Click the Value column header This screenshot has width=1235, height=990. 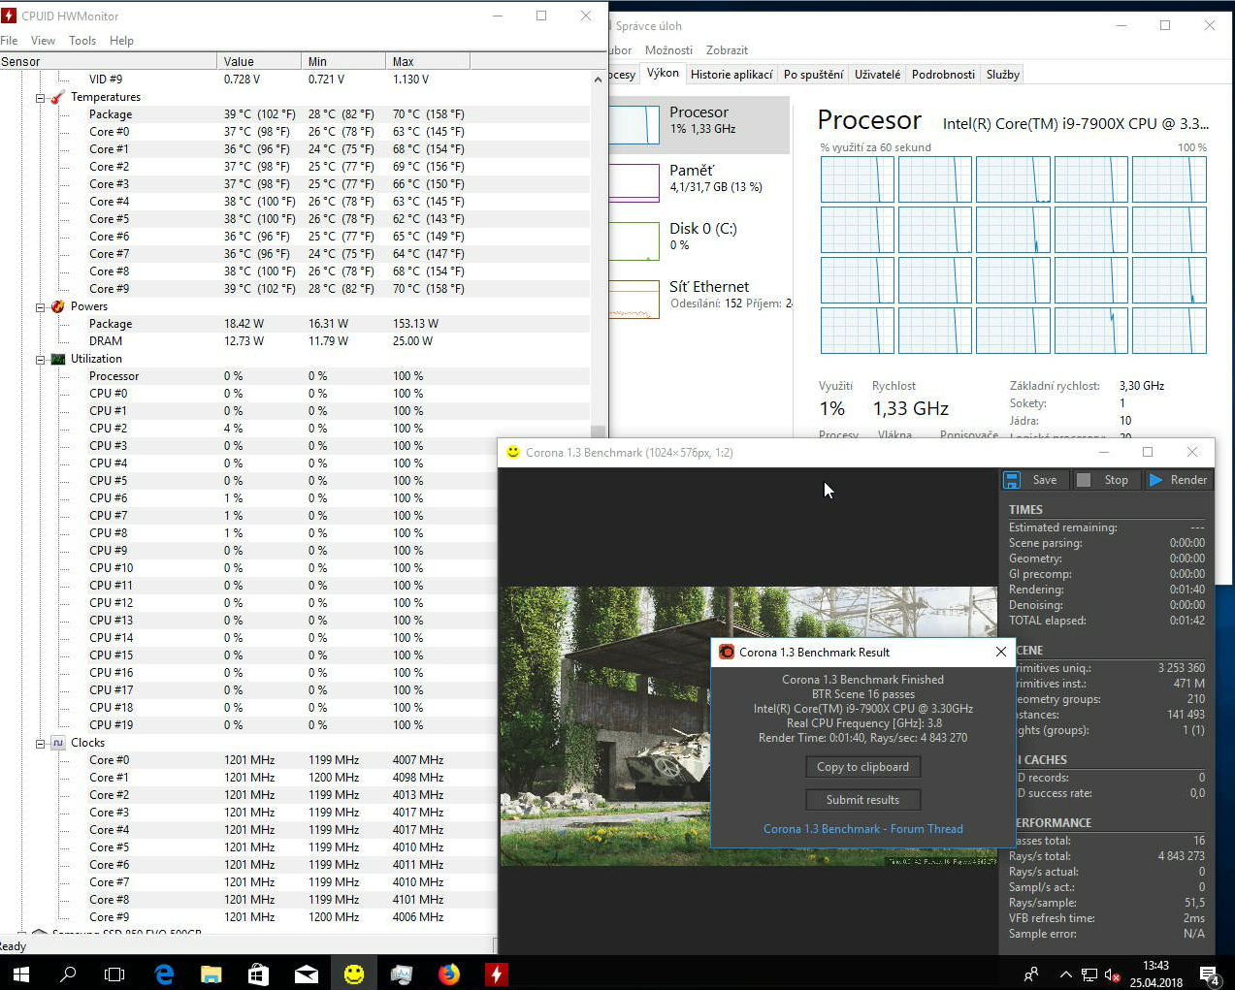(x=258, y=61)
